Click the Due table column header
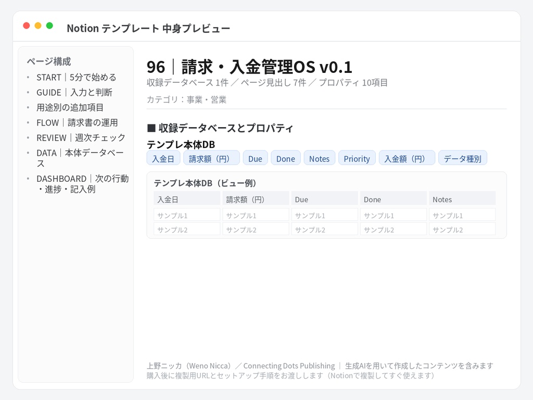Screen dimensions: 533x400 [325, 198]
